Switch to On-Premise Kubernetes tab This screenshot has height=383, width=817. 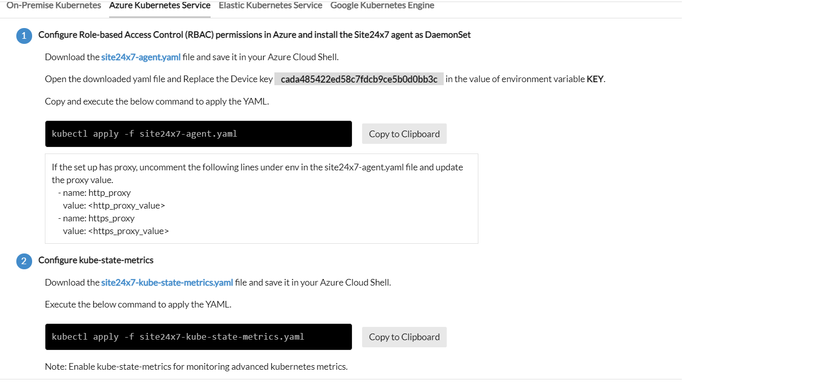point(54,6)
